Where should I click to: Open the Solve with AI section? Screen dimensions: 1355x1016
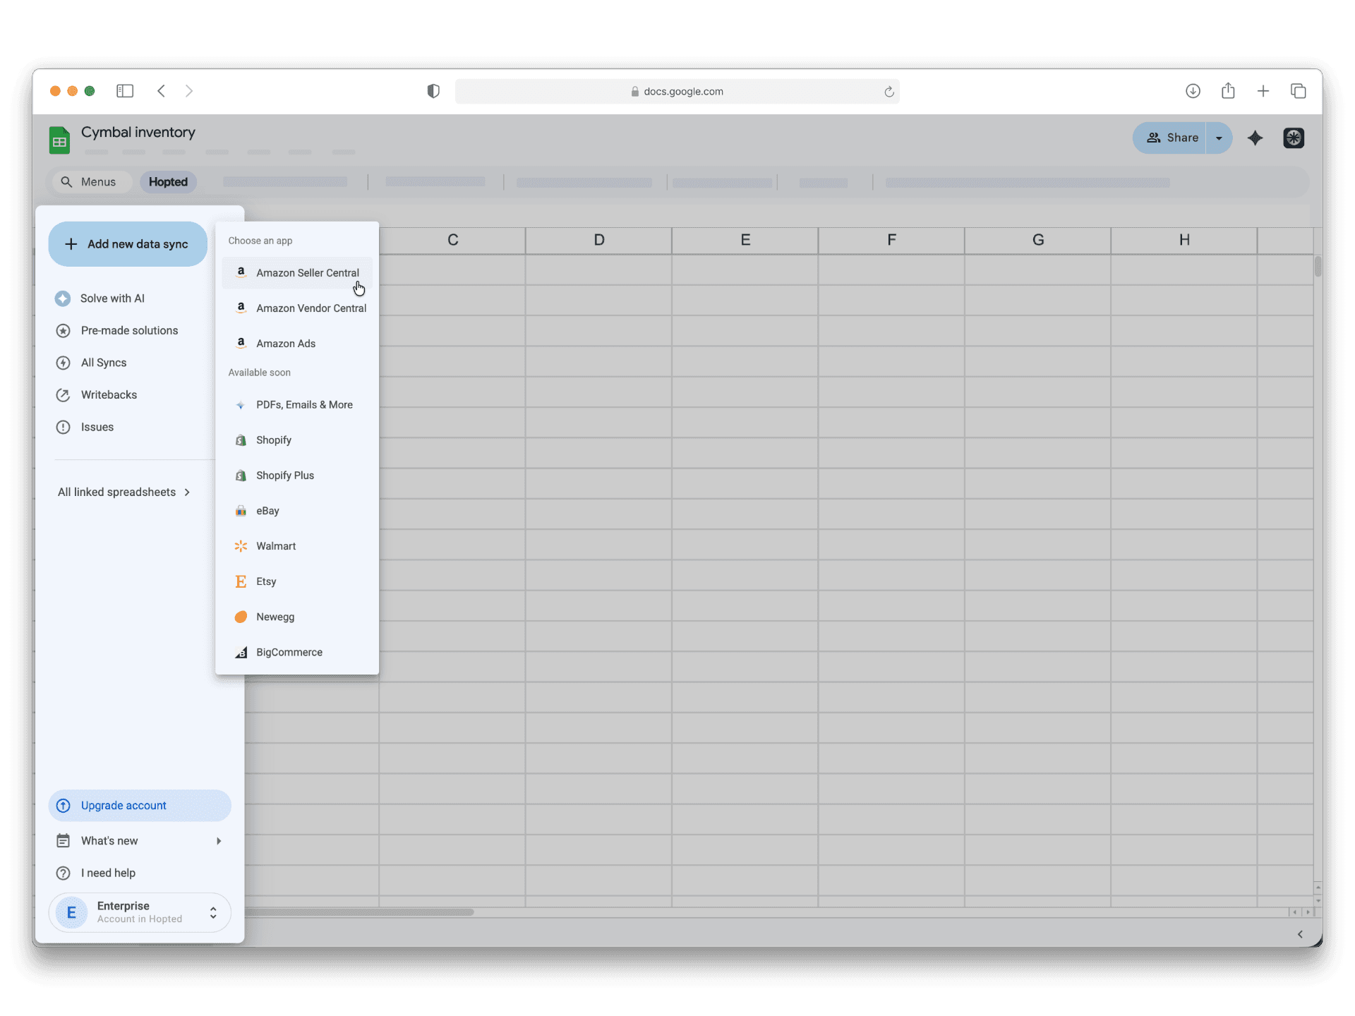(x=113, y=298)
